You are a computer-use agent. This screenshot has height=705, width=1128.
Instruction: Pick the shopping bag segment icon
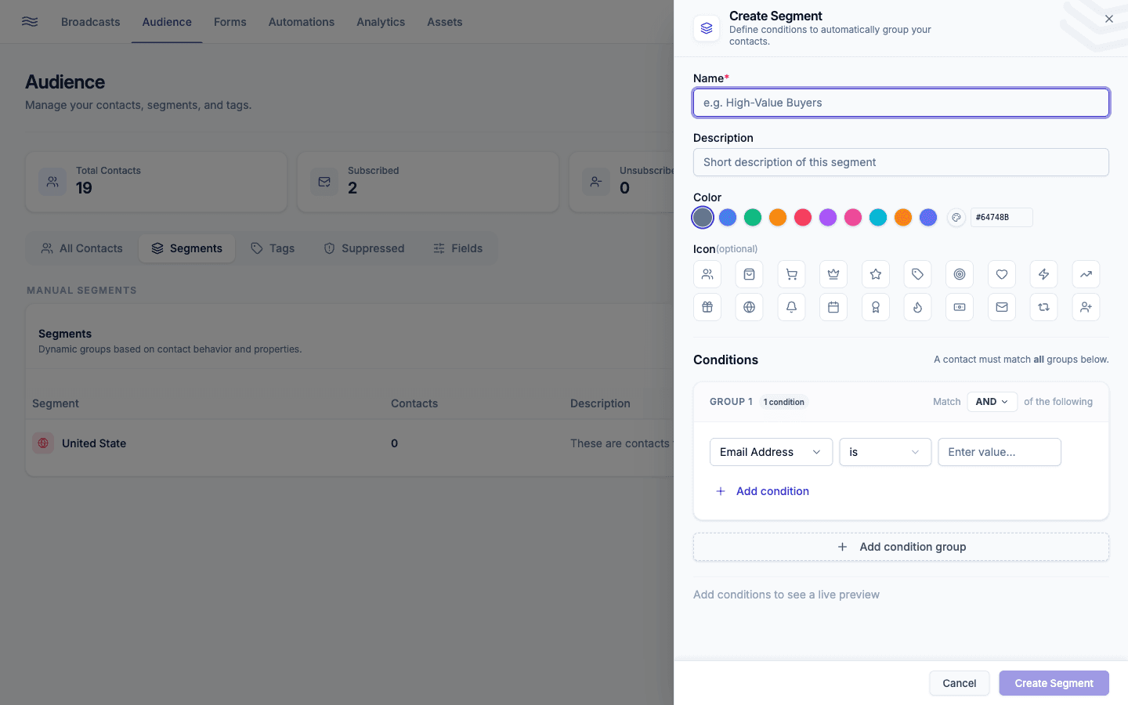(750, 274)
